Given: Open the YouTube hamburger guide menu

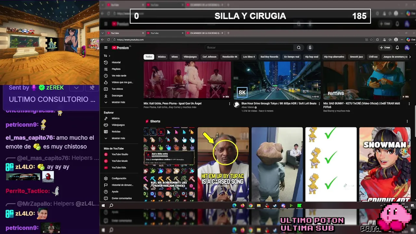Looking at the screenshot, I should pos(106,47).
